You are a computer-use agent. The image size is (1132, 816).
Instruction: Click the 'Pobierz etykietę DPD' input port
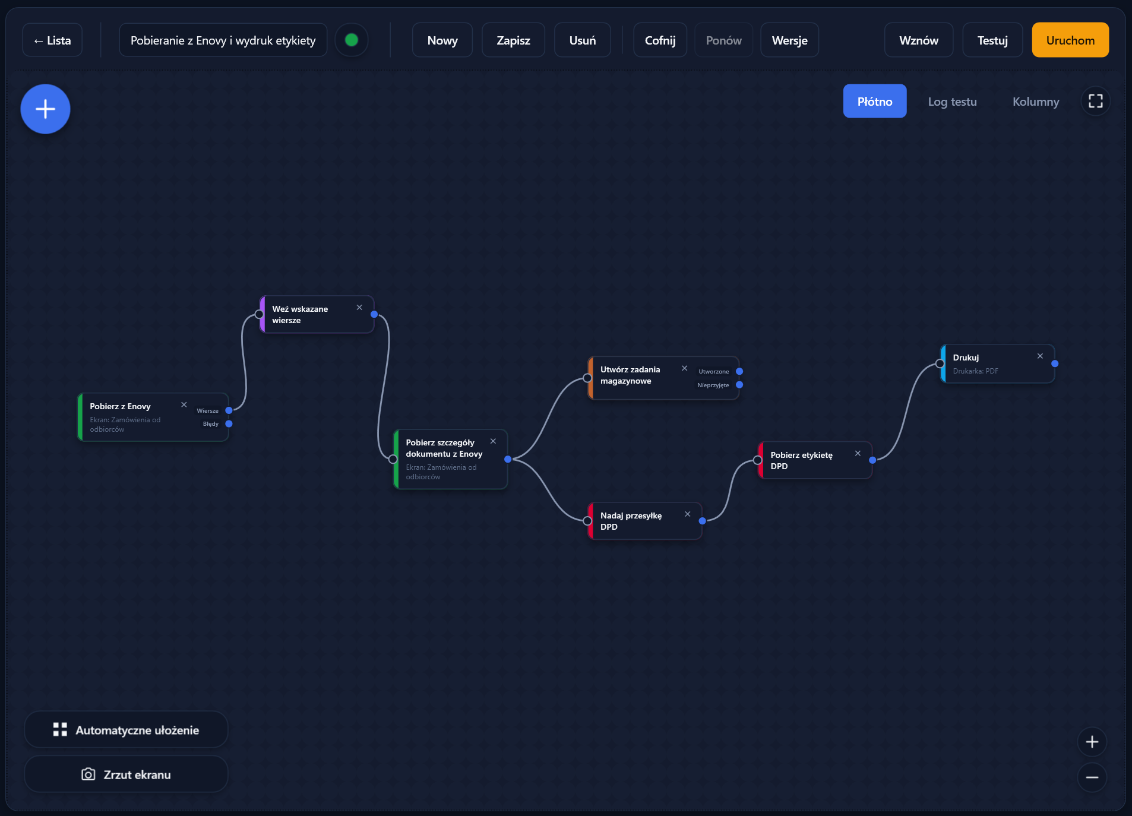(x=758, y=460)
